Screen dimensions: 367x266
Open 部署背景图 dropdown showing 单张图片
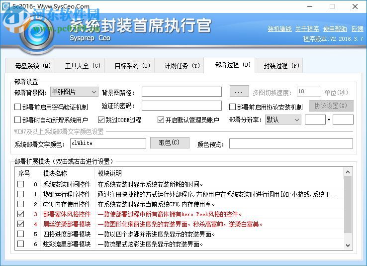point(74,92)
